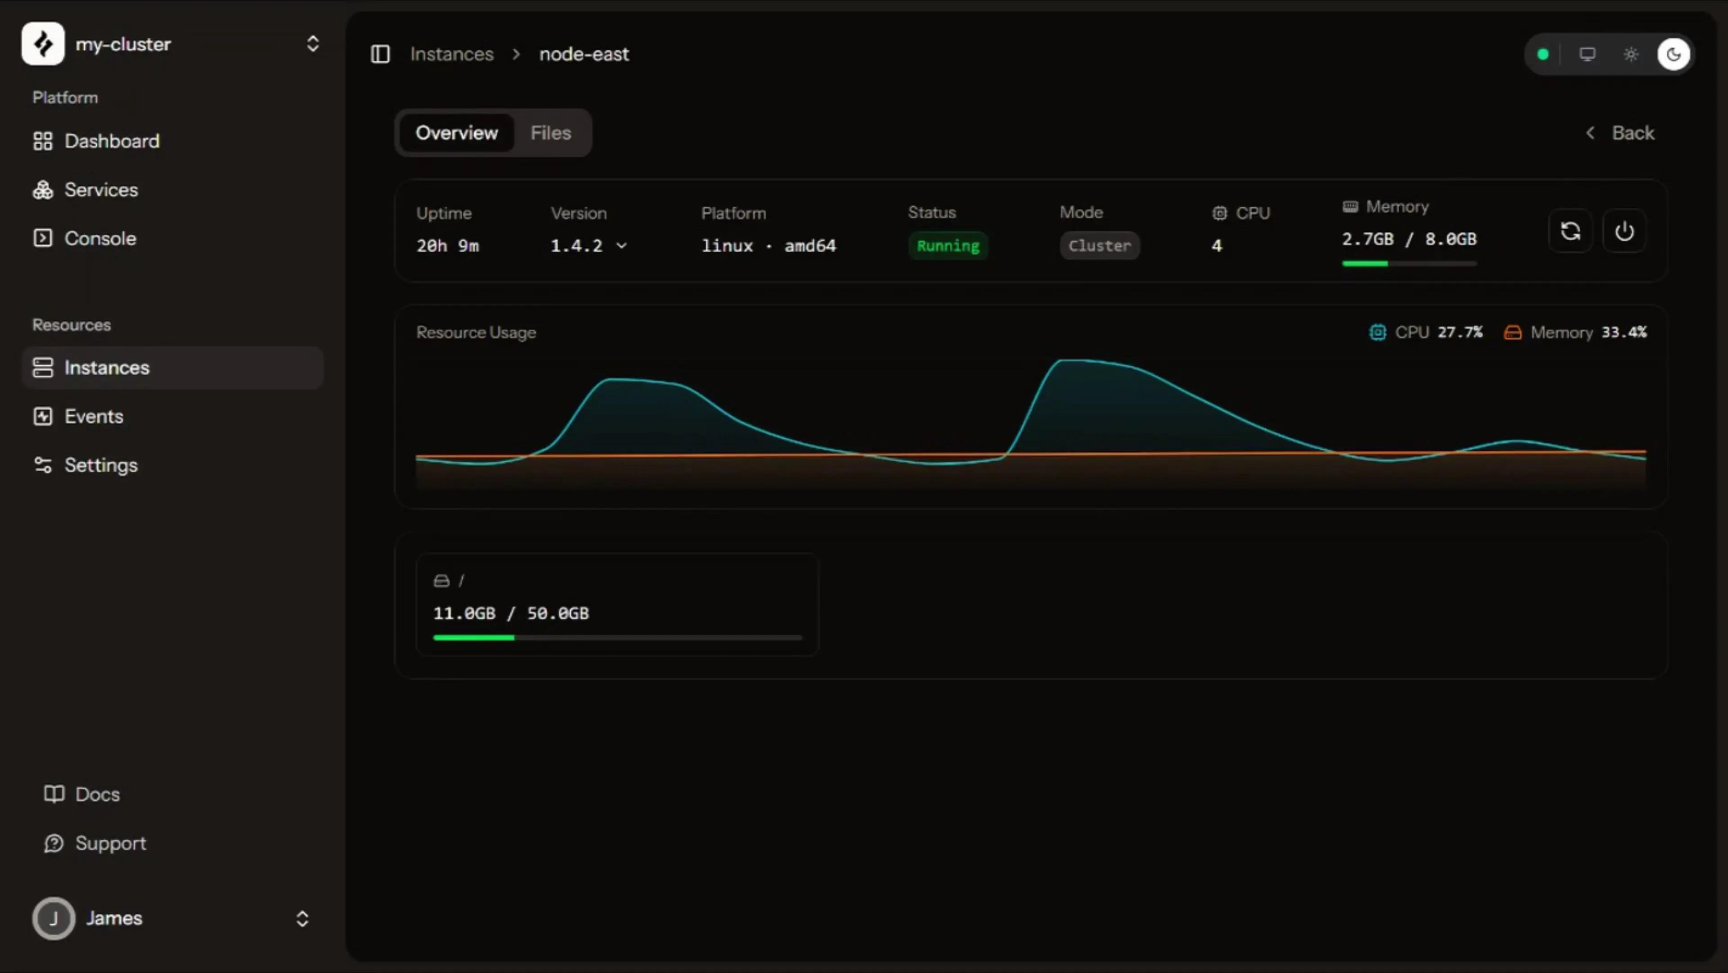Click the Console terminal icon

43,238
